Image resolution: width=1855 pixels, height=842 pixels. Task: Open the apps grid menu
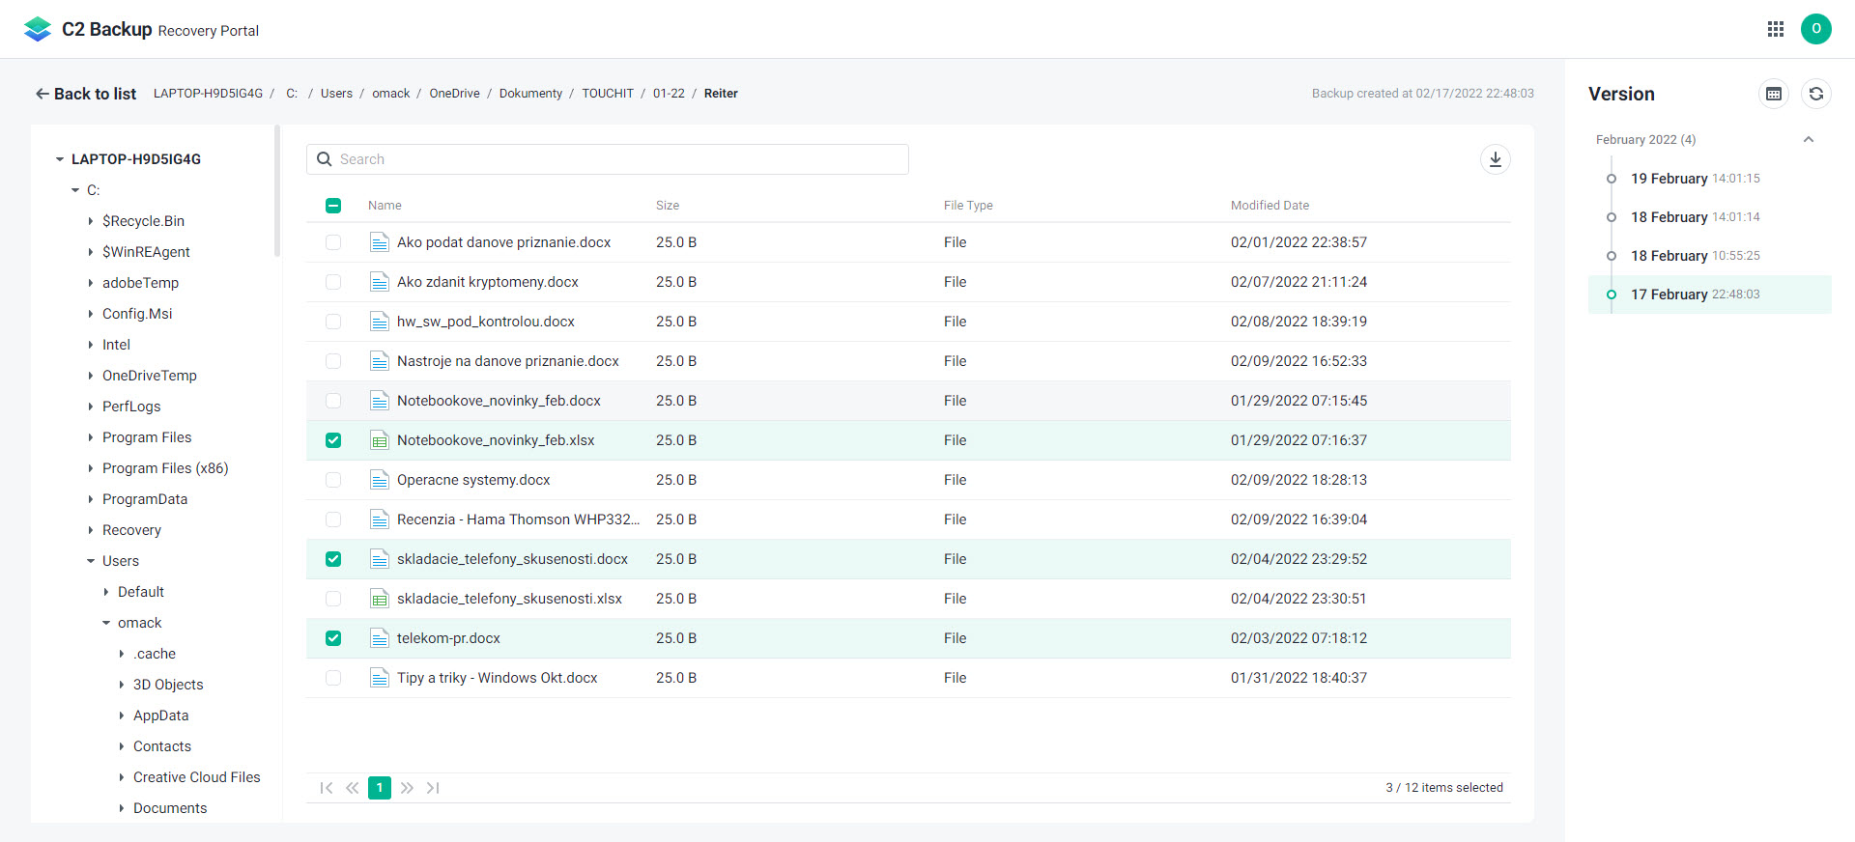point(1775,29)
